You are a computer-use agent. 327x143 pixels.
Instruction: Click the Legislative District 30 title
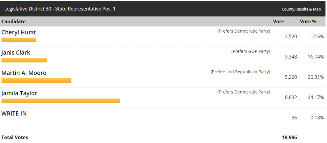[x=60, y=9]
